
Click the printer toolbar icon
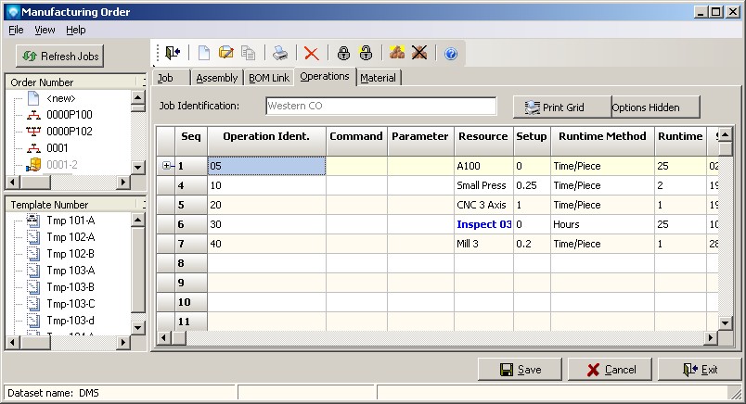point(280,54)
